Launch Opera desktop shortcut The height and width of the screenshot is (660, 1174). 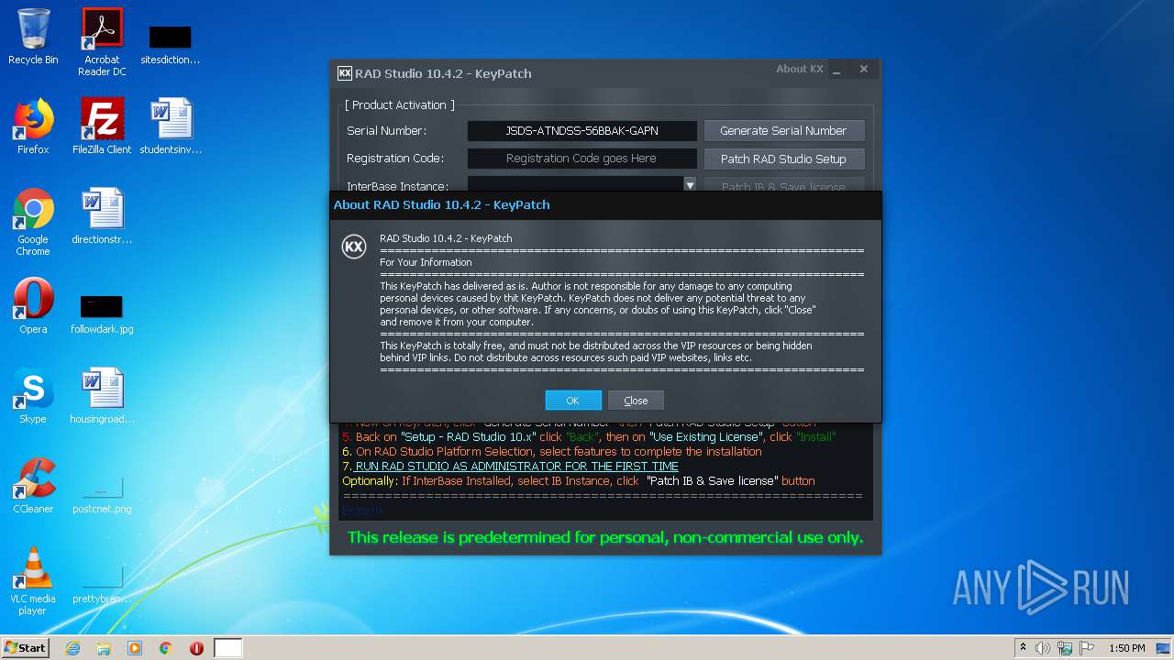(33, 306)
